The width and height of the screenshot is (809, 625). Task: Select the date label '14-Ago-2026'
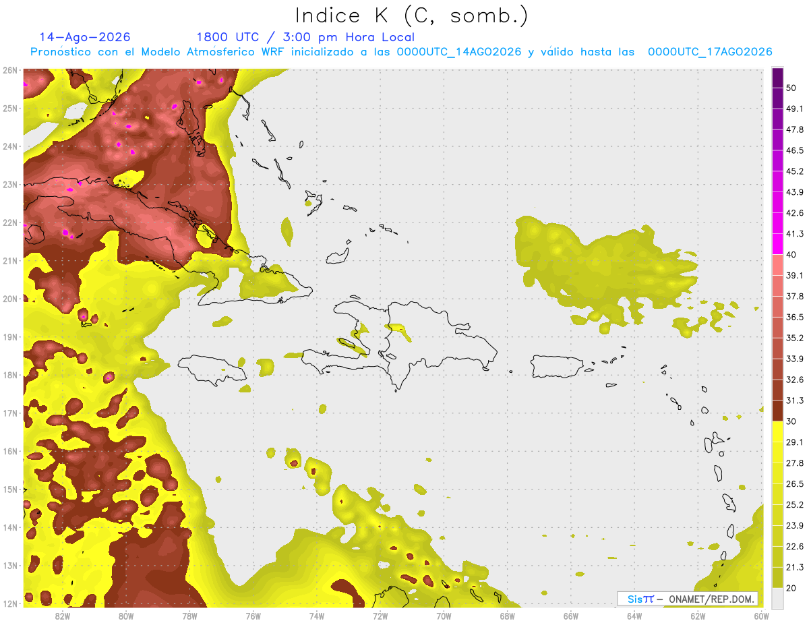85,37
